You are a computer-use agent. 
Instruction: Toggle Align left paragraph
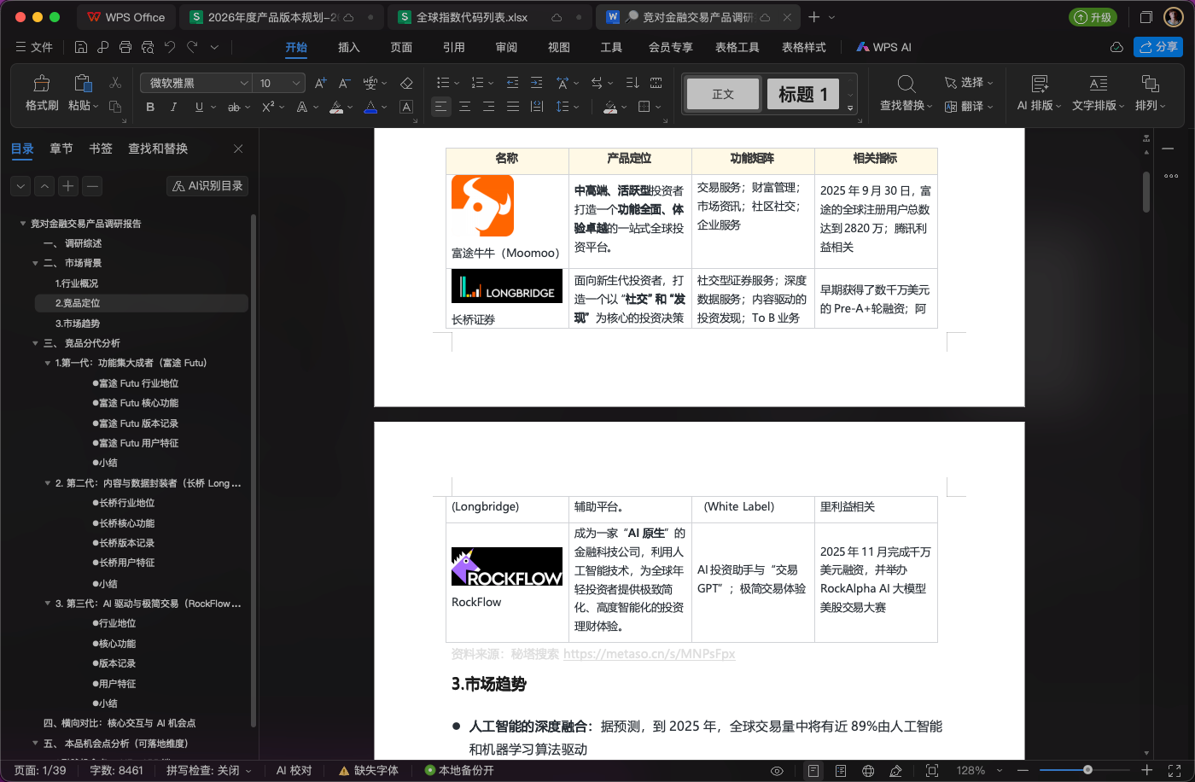[440, 107]
